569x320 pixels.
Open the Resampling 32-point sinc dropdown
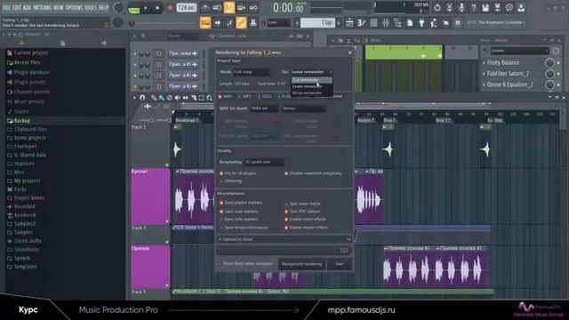click(x=264, y=162)
